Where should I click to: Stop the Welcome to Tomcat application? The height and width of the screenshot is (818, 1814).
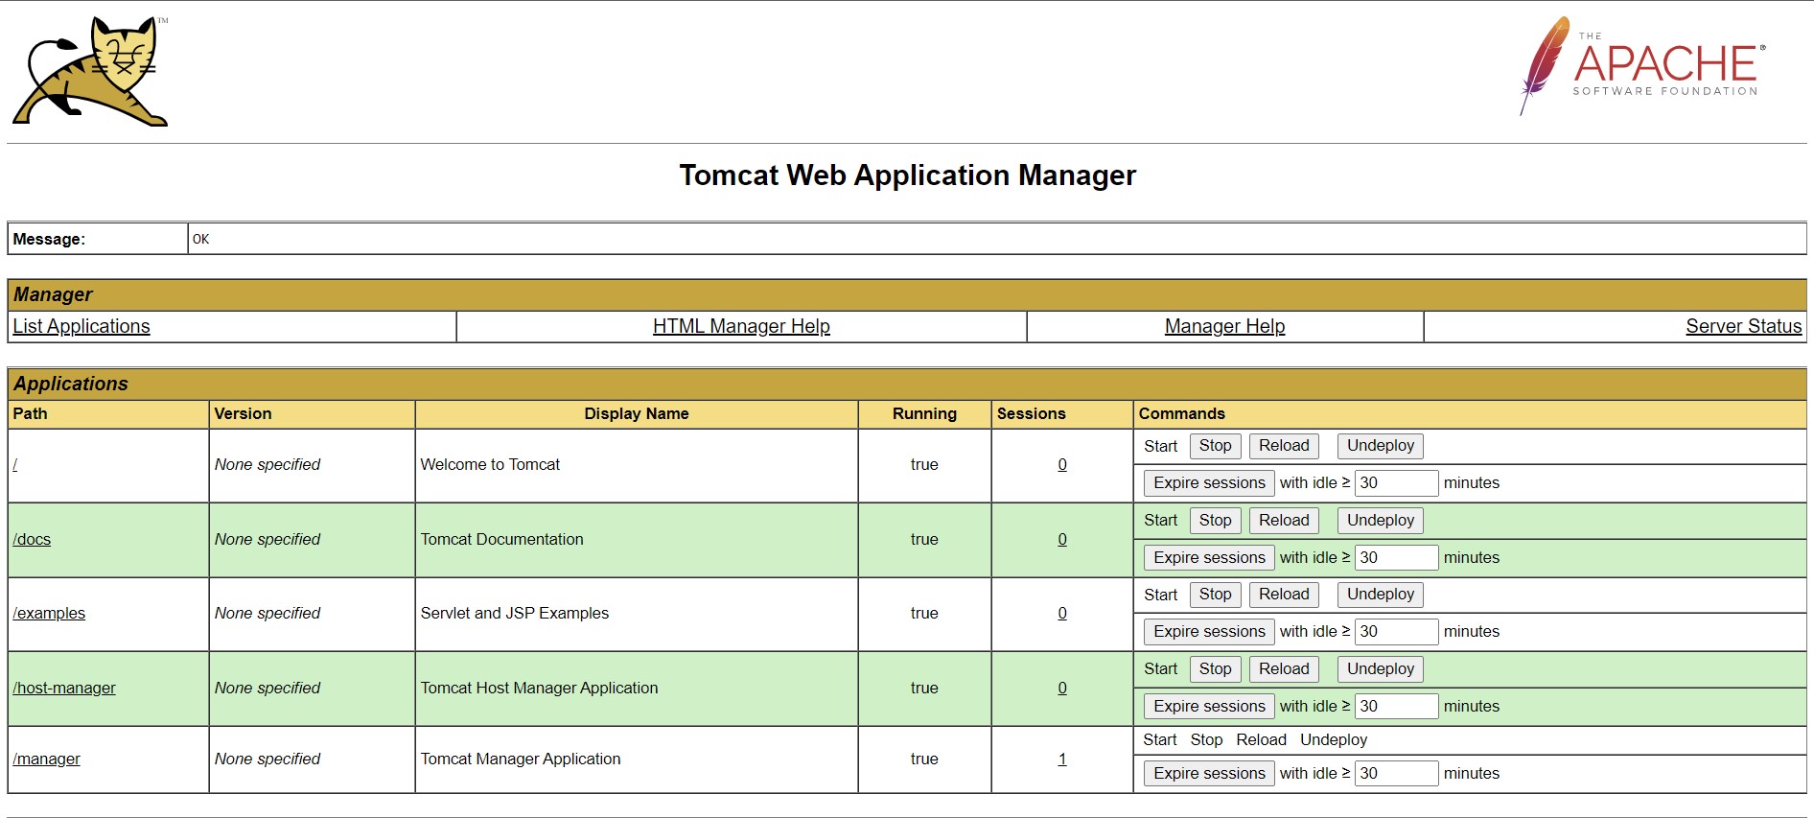coord(1215,446)
